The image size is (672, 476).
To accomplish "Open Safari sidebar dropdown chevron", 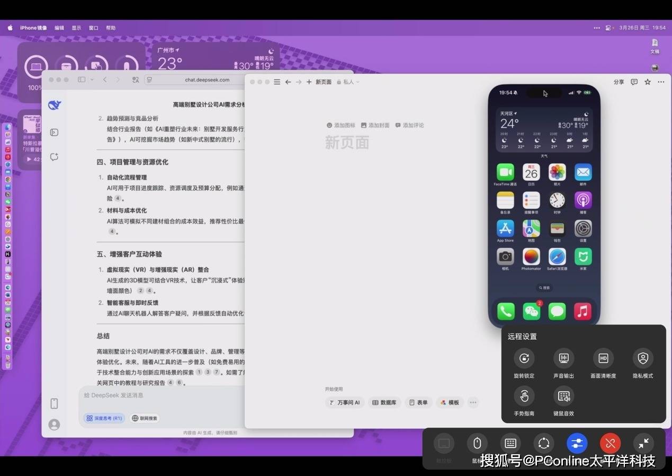I will tap(92, 80).
